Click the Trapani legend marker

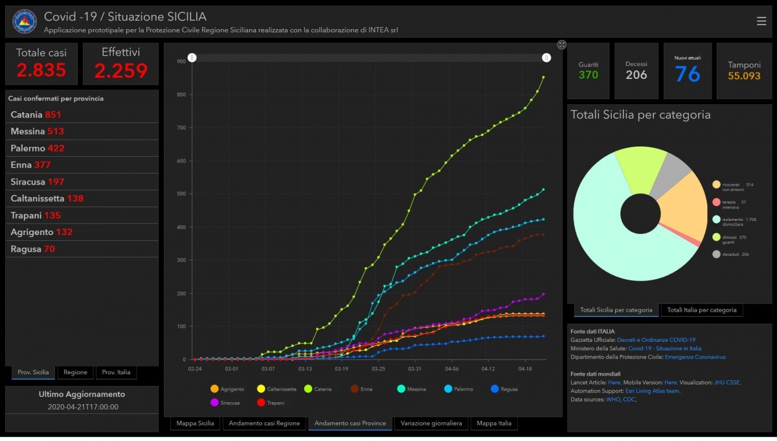(x=262, y=402)
